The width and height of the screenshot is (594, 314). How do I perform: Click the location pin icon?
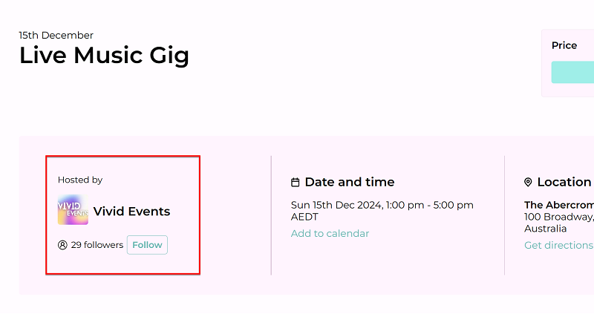(x=528, y=183)
